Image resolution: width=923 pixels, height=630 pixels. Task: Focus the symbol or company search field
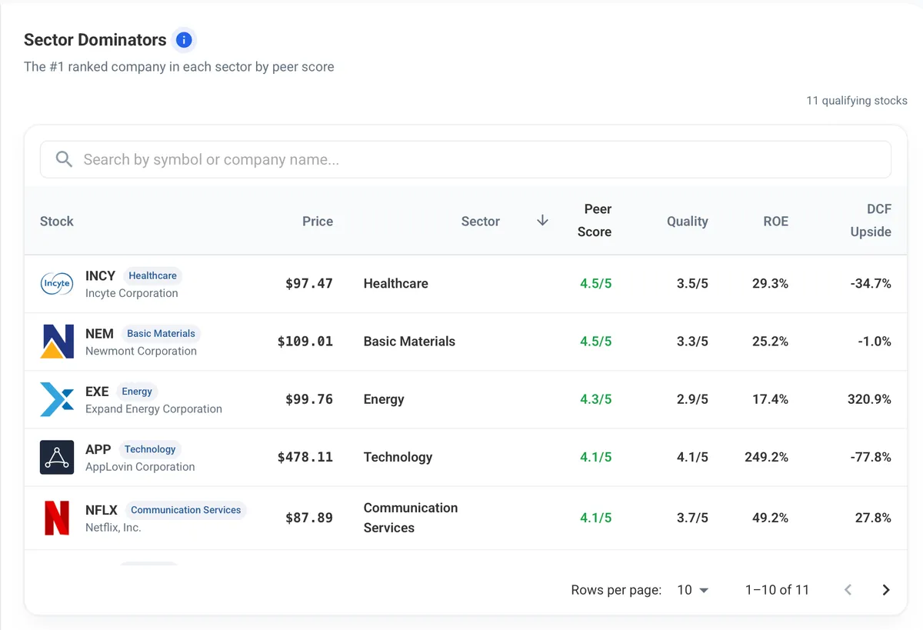465,159
